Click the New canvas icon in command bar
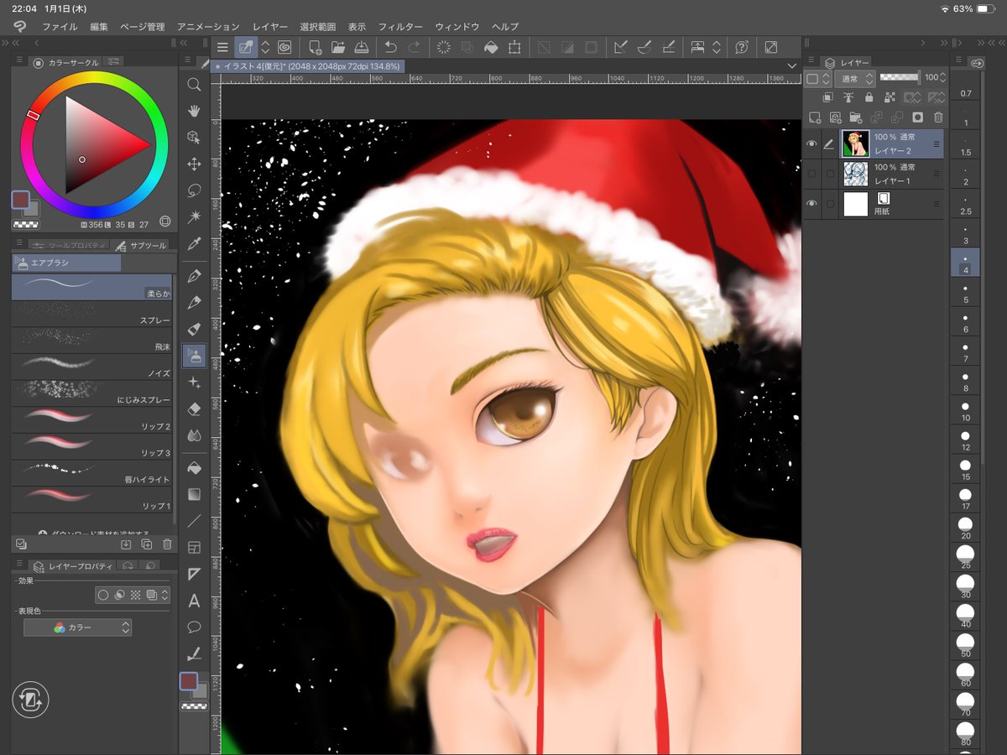This screenshot has width=1007, height=755. (x=315, y=48)
